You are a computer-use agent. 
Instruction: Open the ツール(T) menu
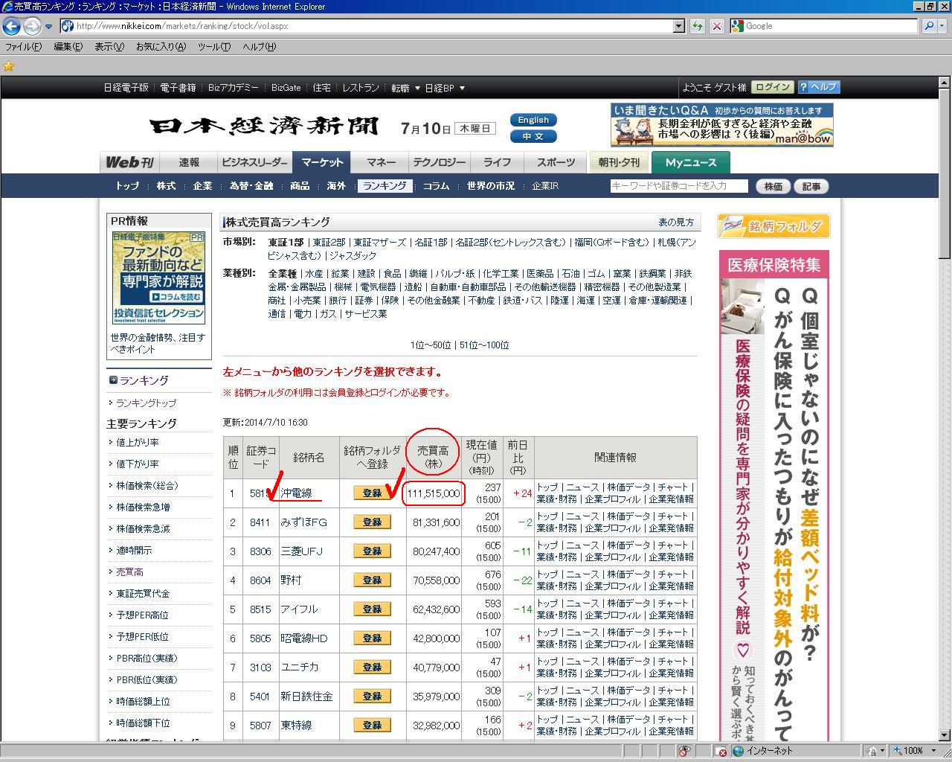tap(214, 46)
